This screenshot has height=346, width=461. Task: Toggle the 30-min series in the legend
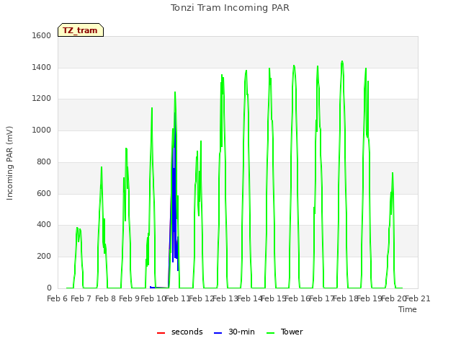pyautogui.click(x=234, y=332)
